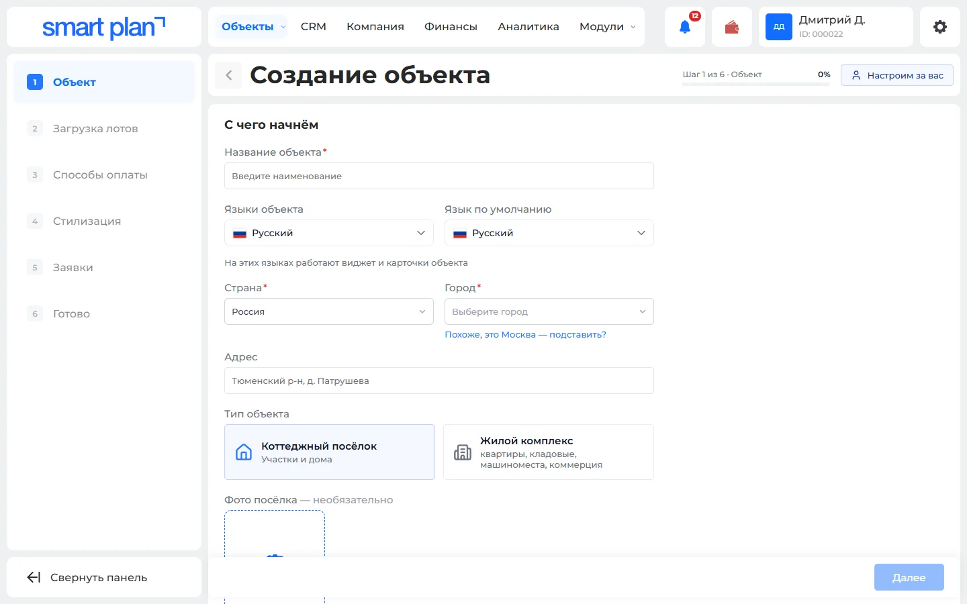967x604 pixels.
Task: Open Дмитрий Д. profile block
Action: 836,27
